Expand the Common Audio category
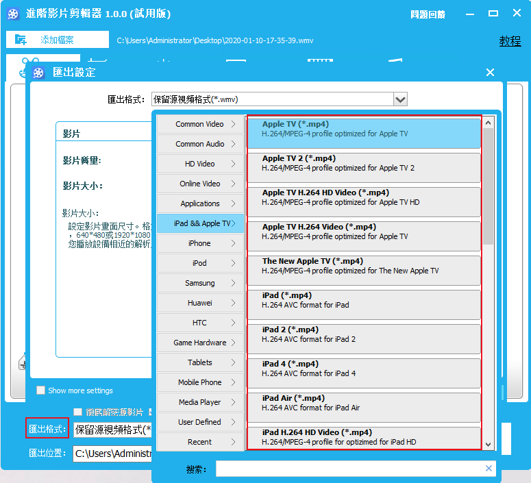 point(200,144)
